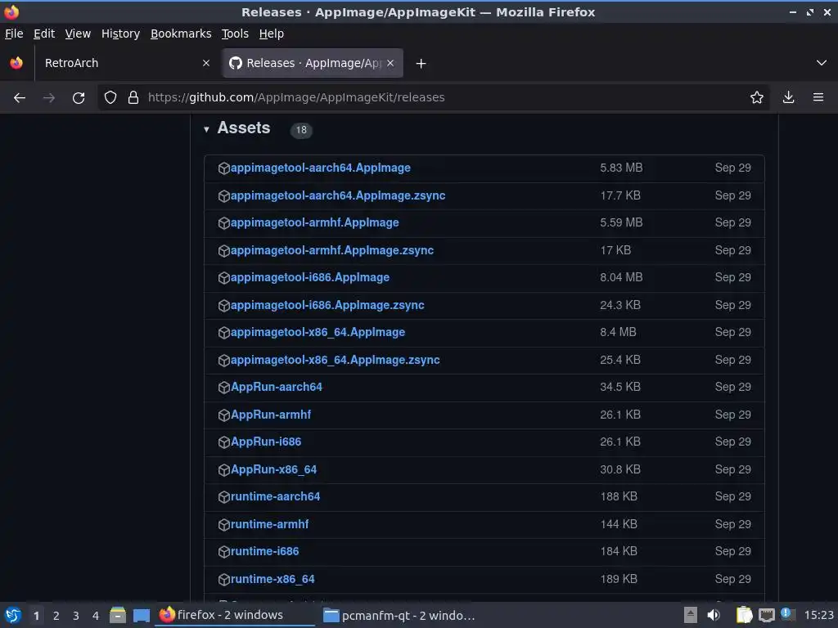Switch to virtual desktop 3
Viewport: 838px width, 628px height.
[x=76, y=617]
